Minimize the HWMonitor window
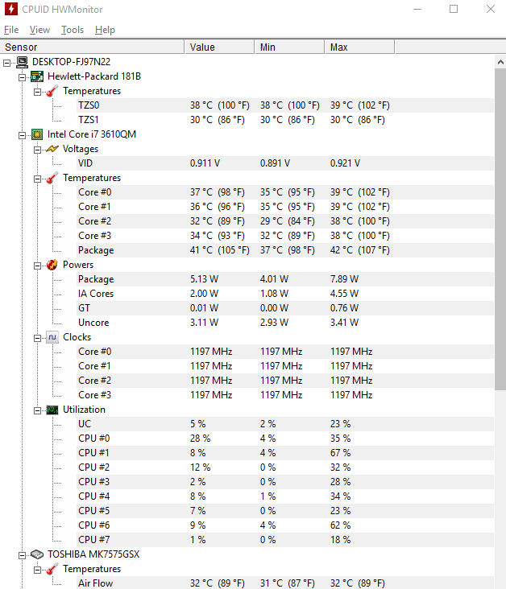 click(417, 9)
